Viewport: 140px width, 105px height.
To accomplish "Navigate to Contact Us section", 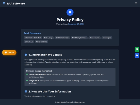I will pyautogui.click(x=29, y=42).
